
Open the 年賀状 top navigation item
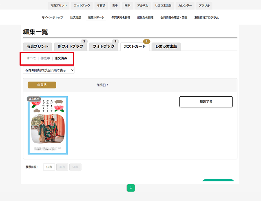click(x=101, y=5)
